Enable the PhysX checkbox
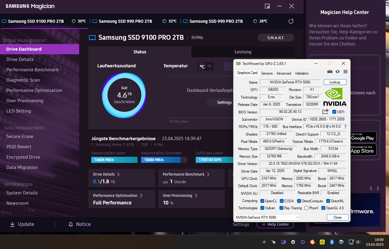This screenshot has height=249, width=389. [x=306, y=208]
